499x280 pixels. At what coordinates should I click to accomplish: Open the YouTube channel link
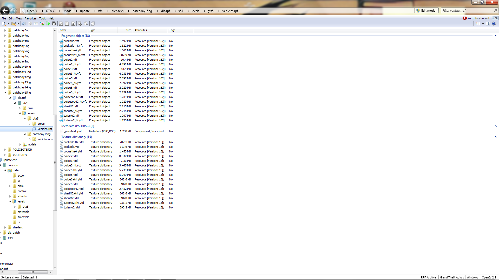[x=476, y=18]
